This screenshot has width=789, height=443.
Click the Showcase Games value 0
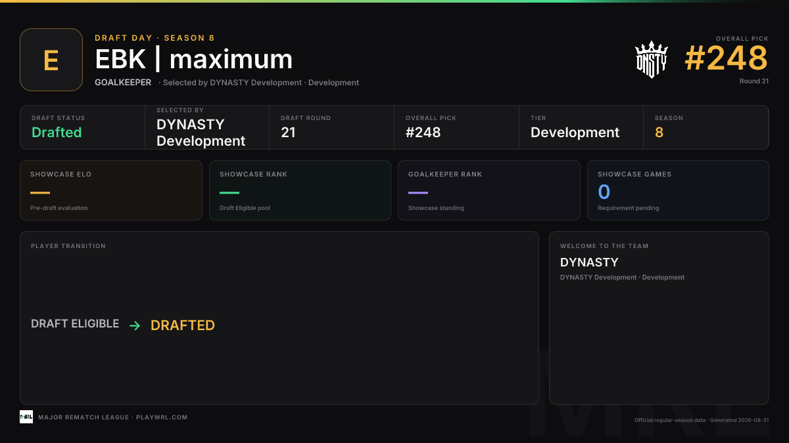pyautogui.click(x=604, y=192)
